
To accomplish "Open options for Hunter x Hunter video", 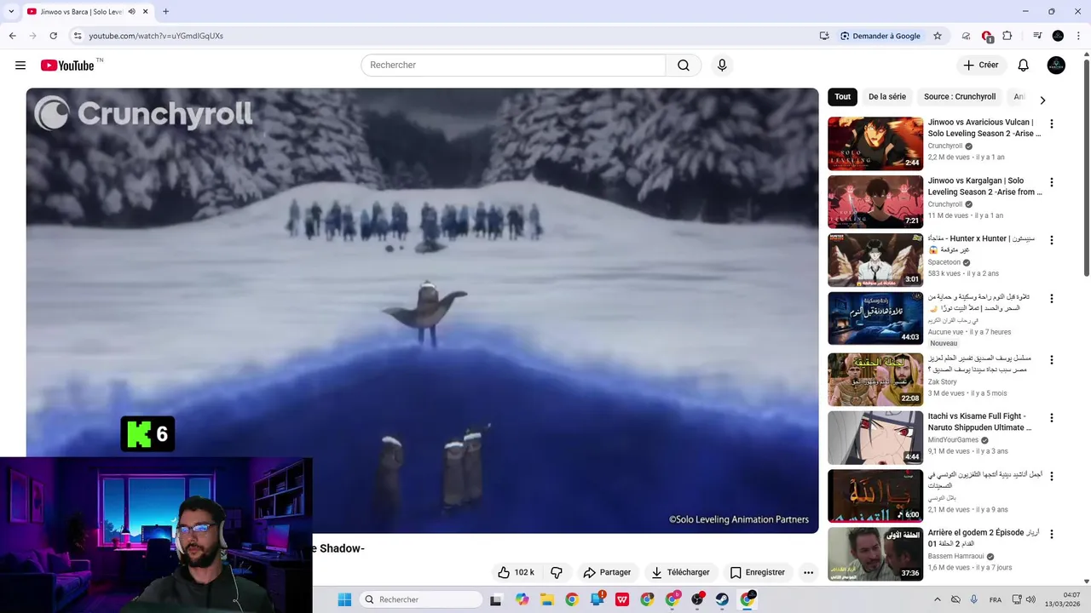I will click(1051, 240).
